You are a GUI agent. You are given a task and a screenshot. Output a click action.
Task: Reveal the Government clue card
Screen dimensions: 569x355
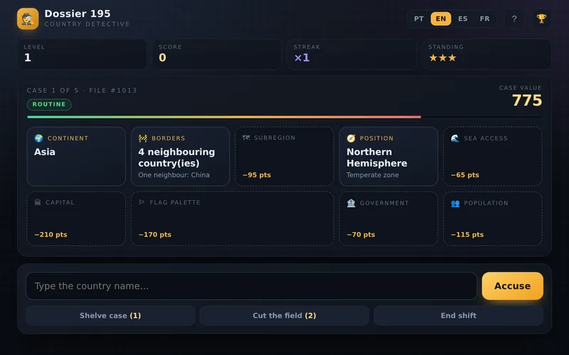pos(388,219)
